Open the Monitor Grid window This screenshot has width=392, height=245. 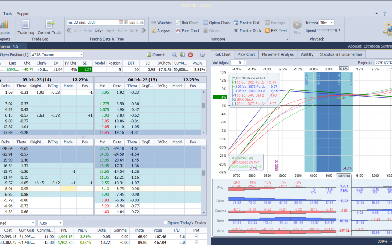246,23
